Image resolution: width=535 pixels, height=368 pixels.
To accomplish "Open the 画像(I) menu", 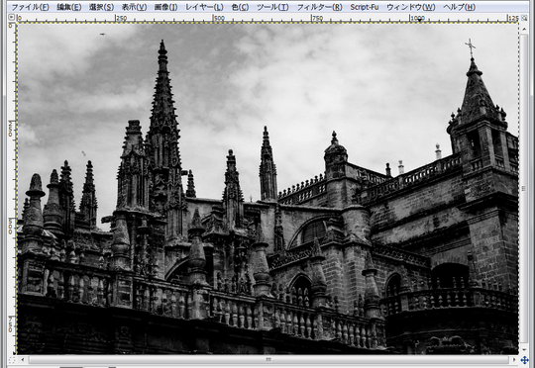I will pos(165,7).
